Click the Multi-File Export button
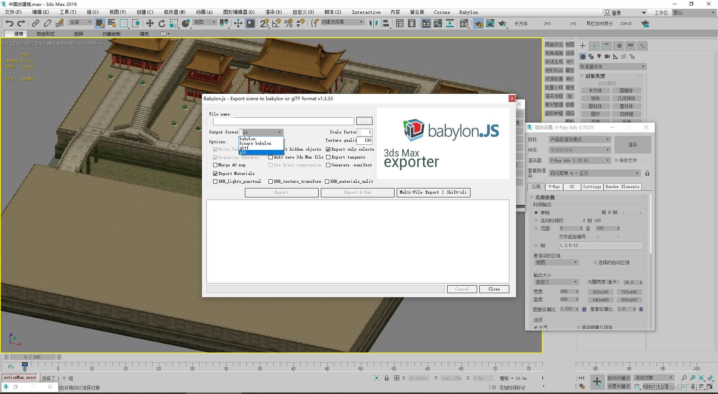Viewport: 718px width, 394px height. 433,192
